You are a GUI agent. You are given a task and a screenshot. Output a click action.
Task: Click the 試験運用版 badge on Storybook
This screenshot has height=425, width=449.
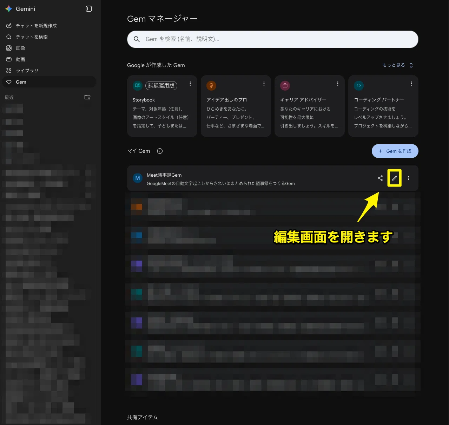click(x=161, y=85)
